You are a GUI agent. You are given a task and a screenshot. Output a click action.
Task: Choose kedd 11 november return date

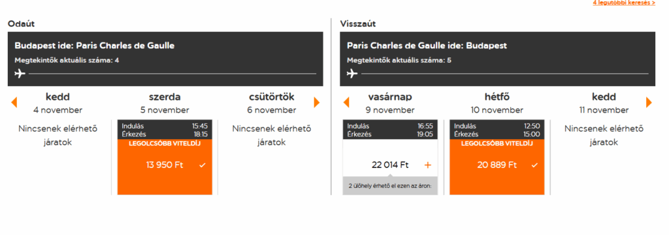(604, 103)
